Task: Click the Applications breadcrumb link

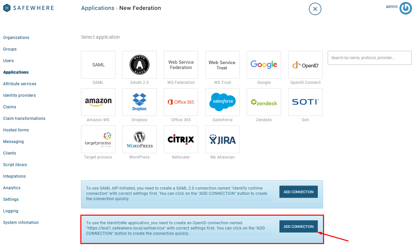Action: tap(98, 8)
